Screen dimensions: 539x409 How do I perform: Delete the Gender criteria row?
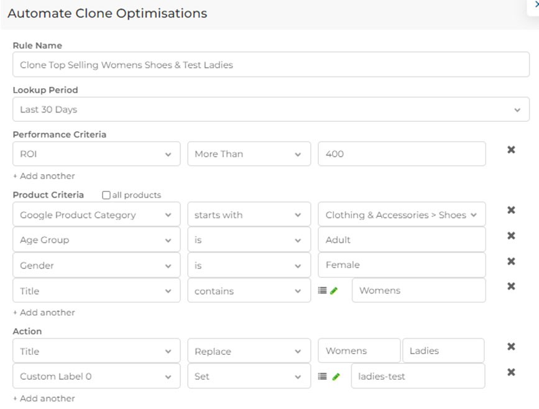pyautogui.click(x=511, y=261)
